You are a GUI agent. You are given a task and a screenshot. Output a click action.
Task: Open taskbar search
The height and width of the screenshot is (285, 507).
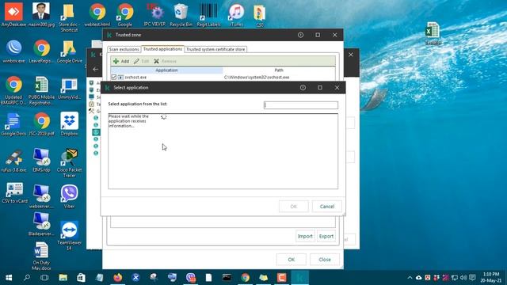tap(27, 278)
